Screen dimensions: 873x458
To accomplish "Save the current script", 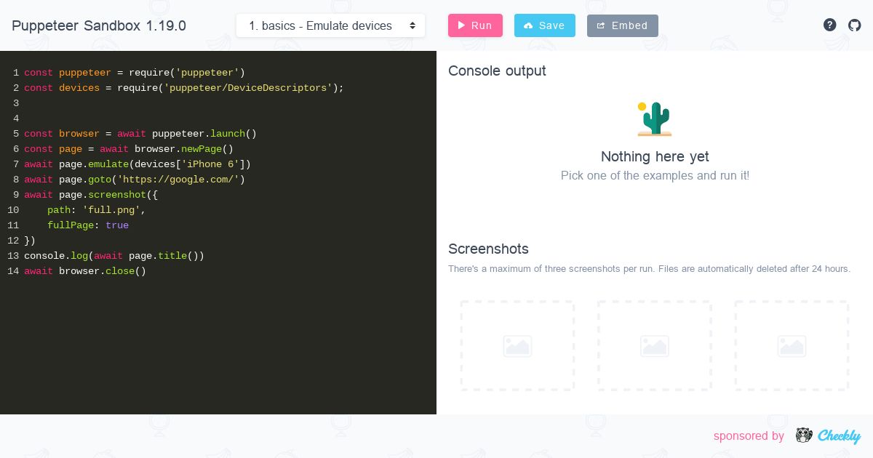I will (545, 25).
